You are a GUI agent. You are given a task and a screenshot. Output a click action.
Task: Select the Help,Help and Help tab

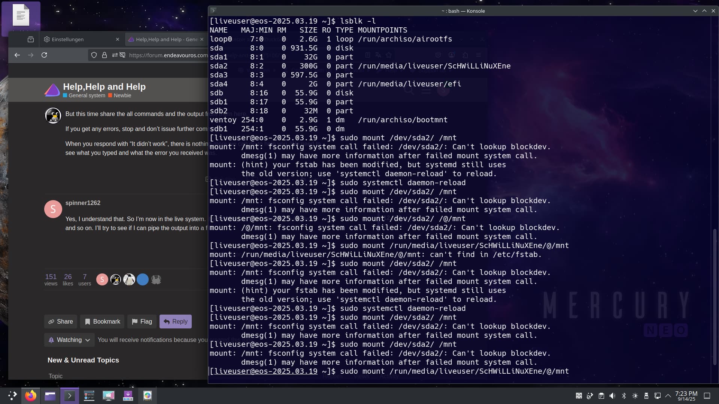point(165,39)
